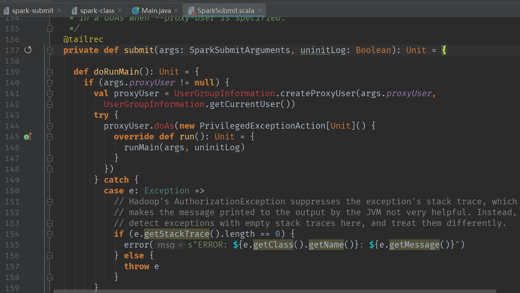Click the 'override' keyword on line 145
The height and width of the screenshot is (293, 520).
134,137
